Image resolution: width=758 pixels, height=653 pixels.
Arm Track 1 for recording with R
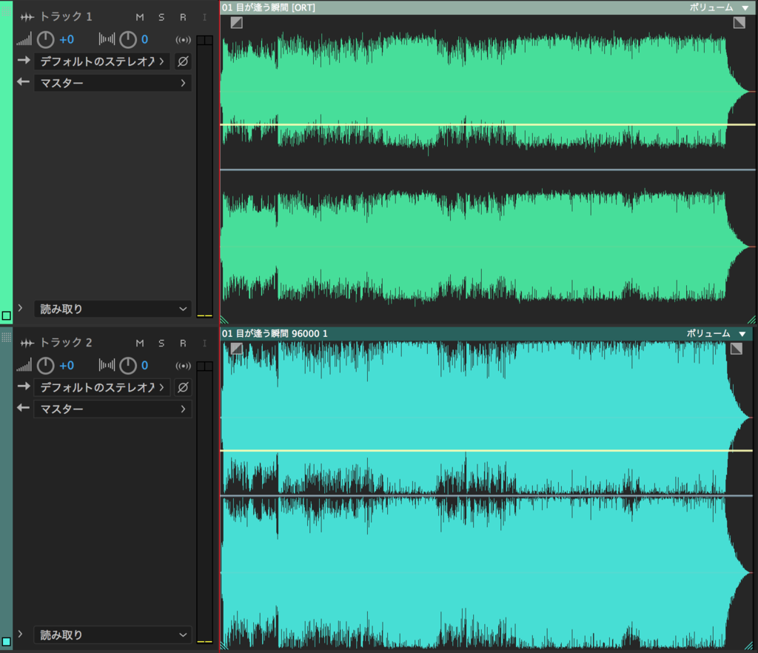click(183, 18)
